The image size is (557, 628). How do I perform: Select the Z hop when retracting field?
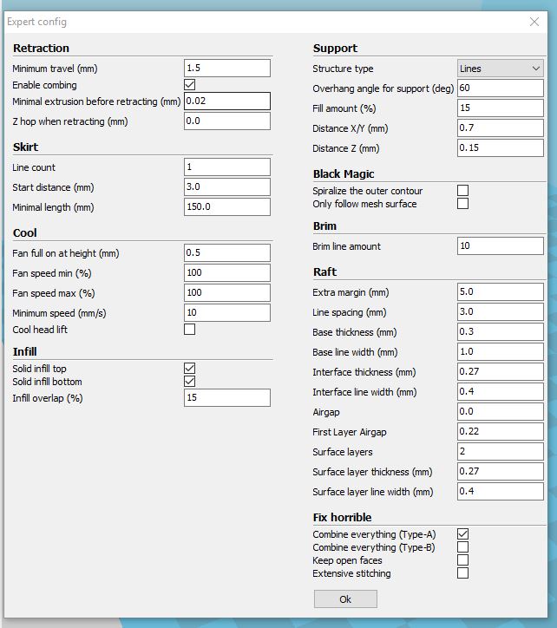(x=226, y=121)
